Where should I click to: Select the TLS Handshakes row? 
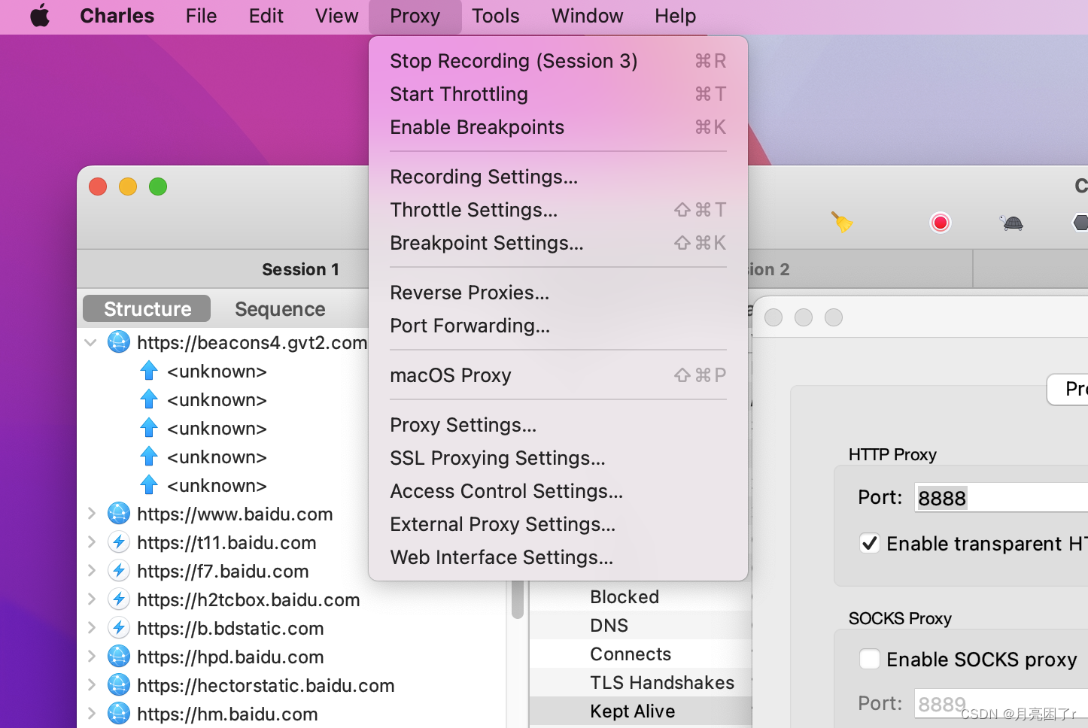(x=640, y=682)
